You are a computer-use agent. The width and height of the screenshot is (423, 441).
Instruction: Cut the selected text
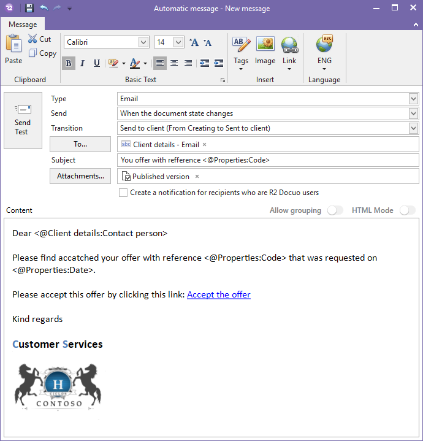[x=40, y=39]
